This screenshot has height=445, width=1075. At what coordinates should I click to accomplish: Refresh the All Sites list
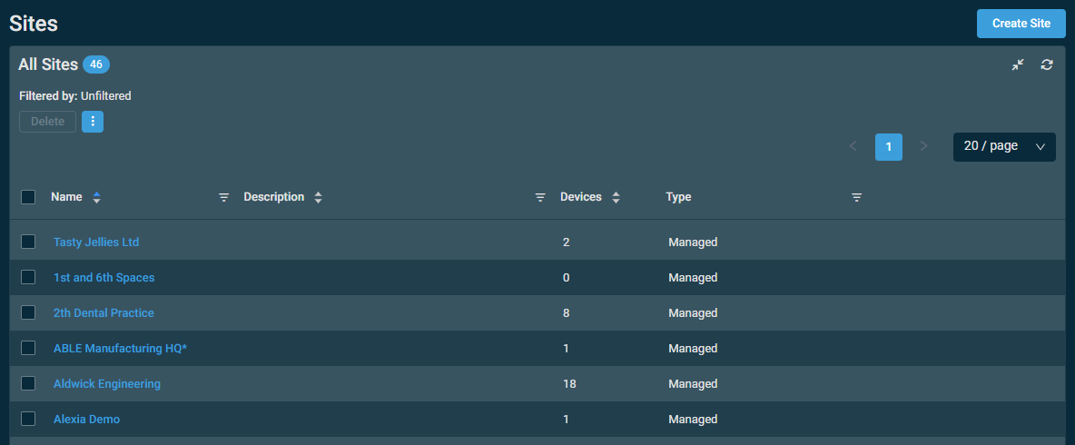pos(1047,64)
